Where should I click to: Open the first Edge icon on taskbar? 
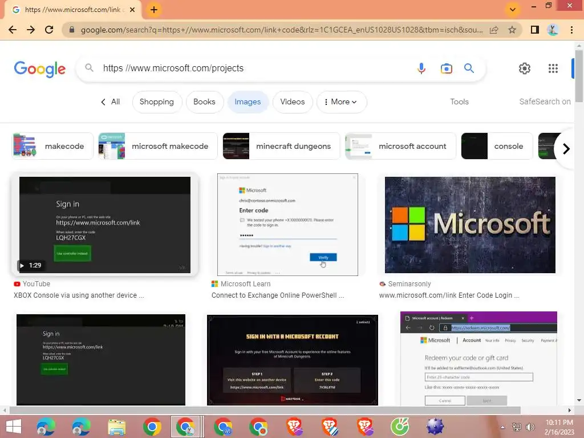(46, 427)
